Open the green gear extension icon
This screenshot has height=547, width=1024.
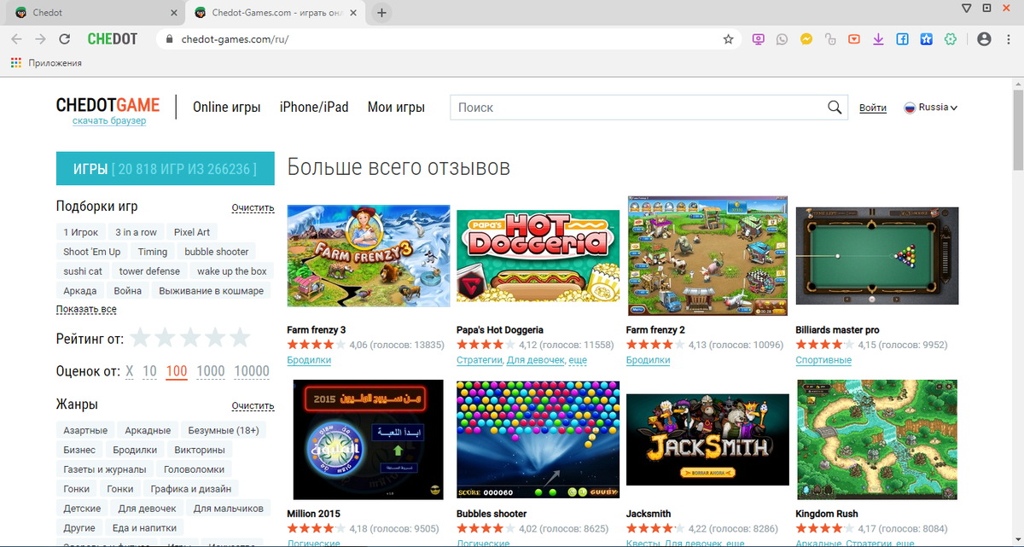tap(951, 39)
